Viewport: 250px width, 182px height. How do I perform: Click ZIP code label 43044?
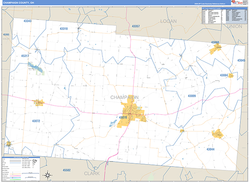click(210, 150)
